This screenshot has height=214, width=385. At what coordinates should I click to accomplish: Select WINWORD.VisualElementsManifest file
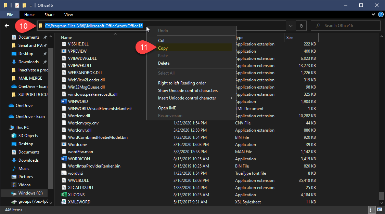click(100, 109)
